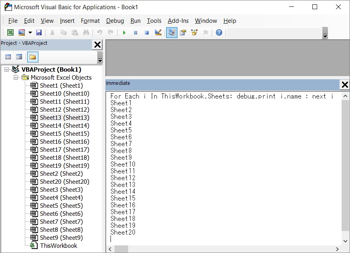The image size is (350, 253).
Task: Click the Redo arrow icon
Action: click(x=111, y=32)
